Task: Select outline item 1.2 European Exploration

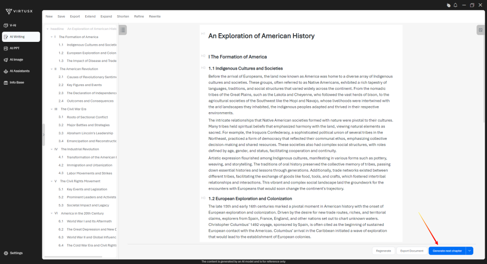Action: [x=88, y=53]
